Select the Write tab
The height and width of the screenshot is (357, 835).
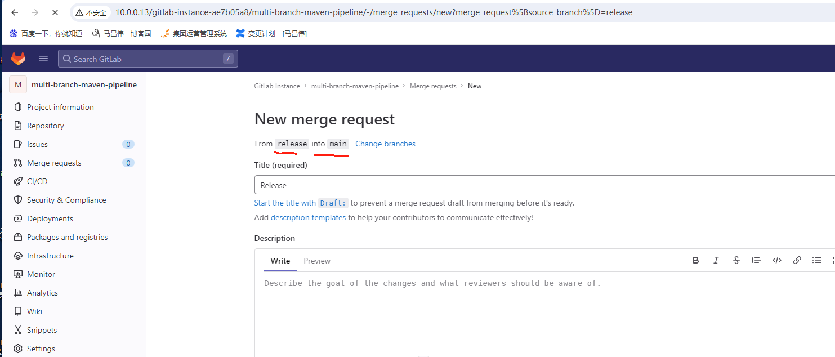tap(280, 261)
